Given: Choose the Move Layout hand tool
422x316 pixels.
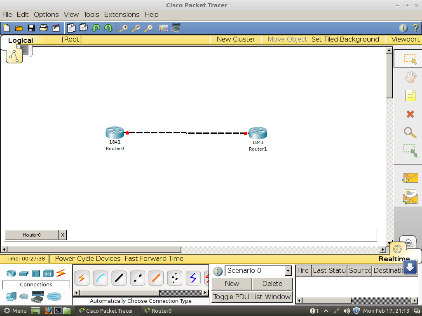Looking at the screenshot, I should click(410, 77).
